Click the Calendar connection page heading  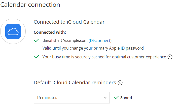(x=30, y=5)
